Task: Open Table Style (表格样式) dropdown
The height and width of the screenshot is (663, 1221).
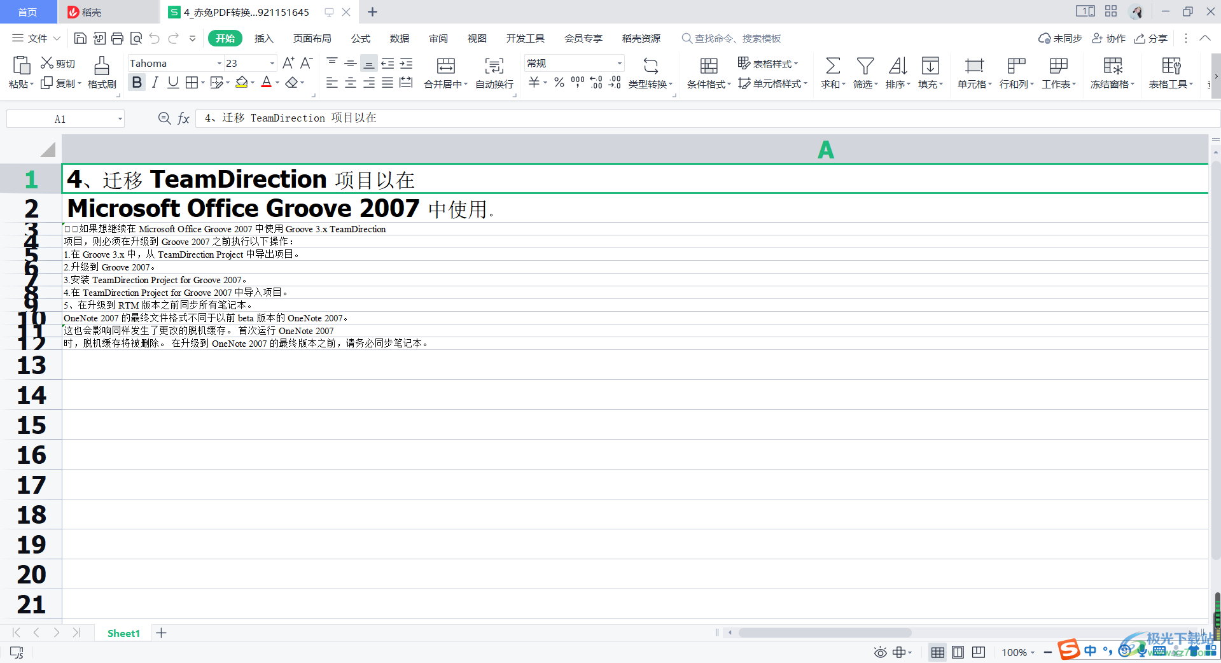Action: pos(768,63)
